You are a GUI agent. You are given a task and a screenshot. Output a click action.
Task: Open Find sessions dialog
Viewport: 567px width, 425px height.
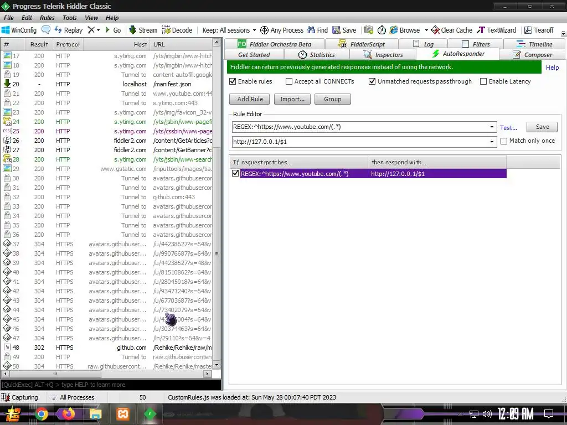coord(317,30)
